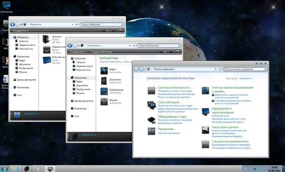Expand the Control Panel address bar history dropdown

pyautogui.click(x=216, y=69)
